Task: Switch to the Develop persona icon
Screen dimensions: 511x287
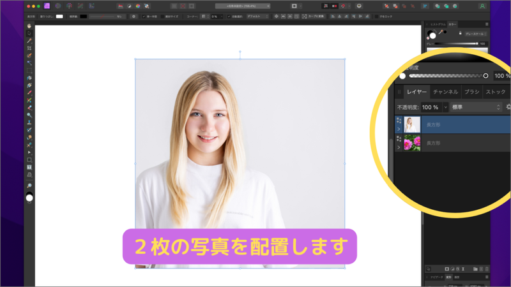Action: (x=69, y=6)
